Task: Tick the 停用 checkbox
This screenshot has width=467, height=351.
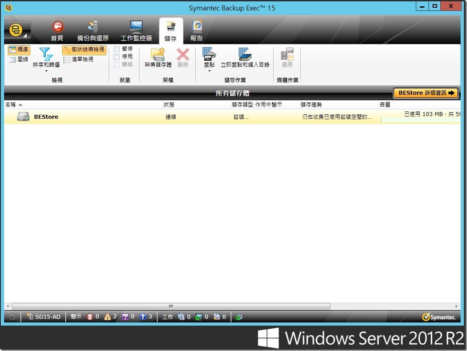Action: point(117,57)
